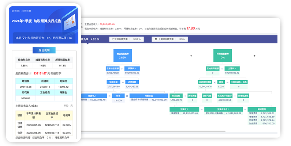The image size is (291, 146).
Task: Click the 研发费用 row 3,715,379.44
Action: click(262, 120)
